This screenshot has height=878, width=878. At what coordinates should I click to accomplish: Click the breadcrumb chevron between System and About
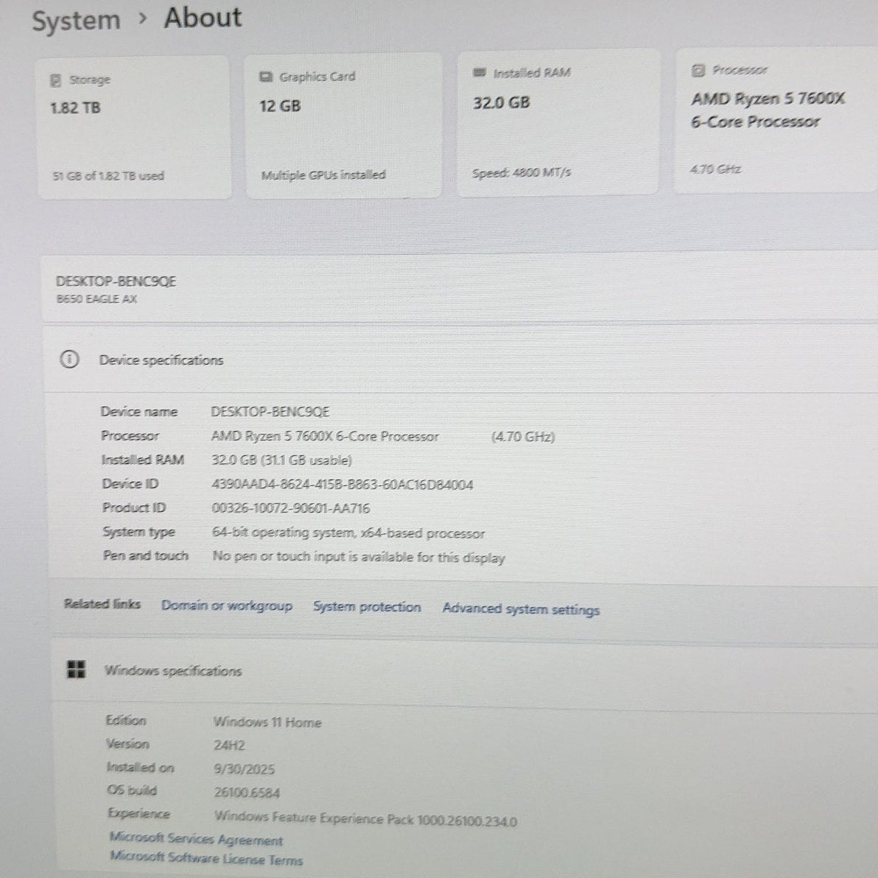pyautogui.click(x=143, y=19)
